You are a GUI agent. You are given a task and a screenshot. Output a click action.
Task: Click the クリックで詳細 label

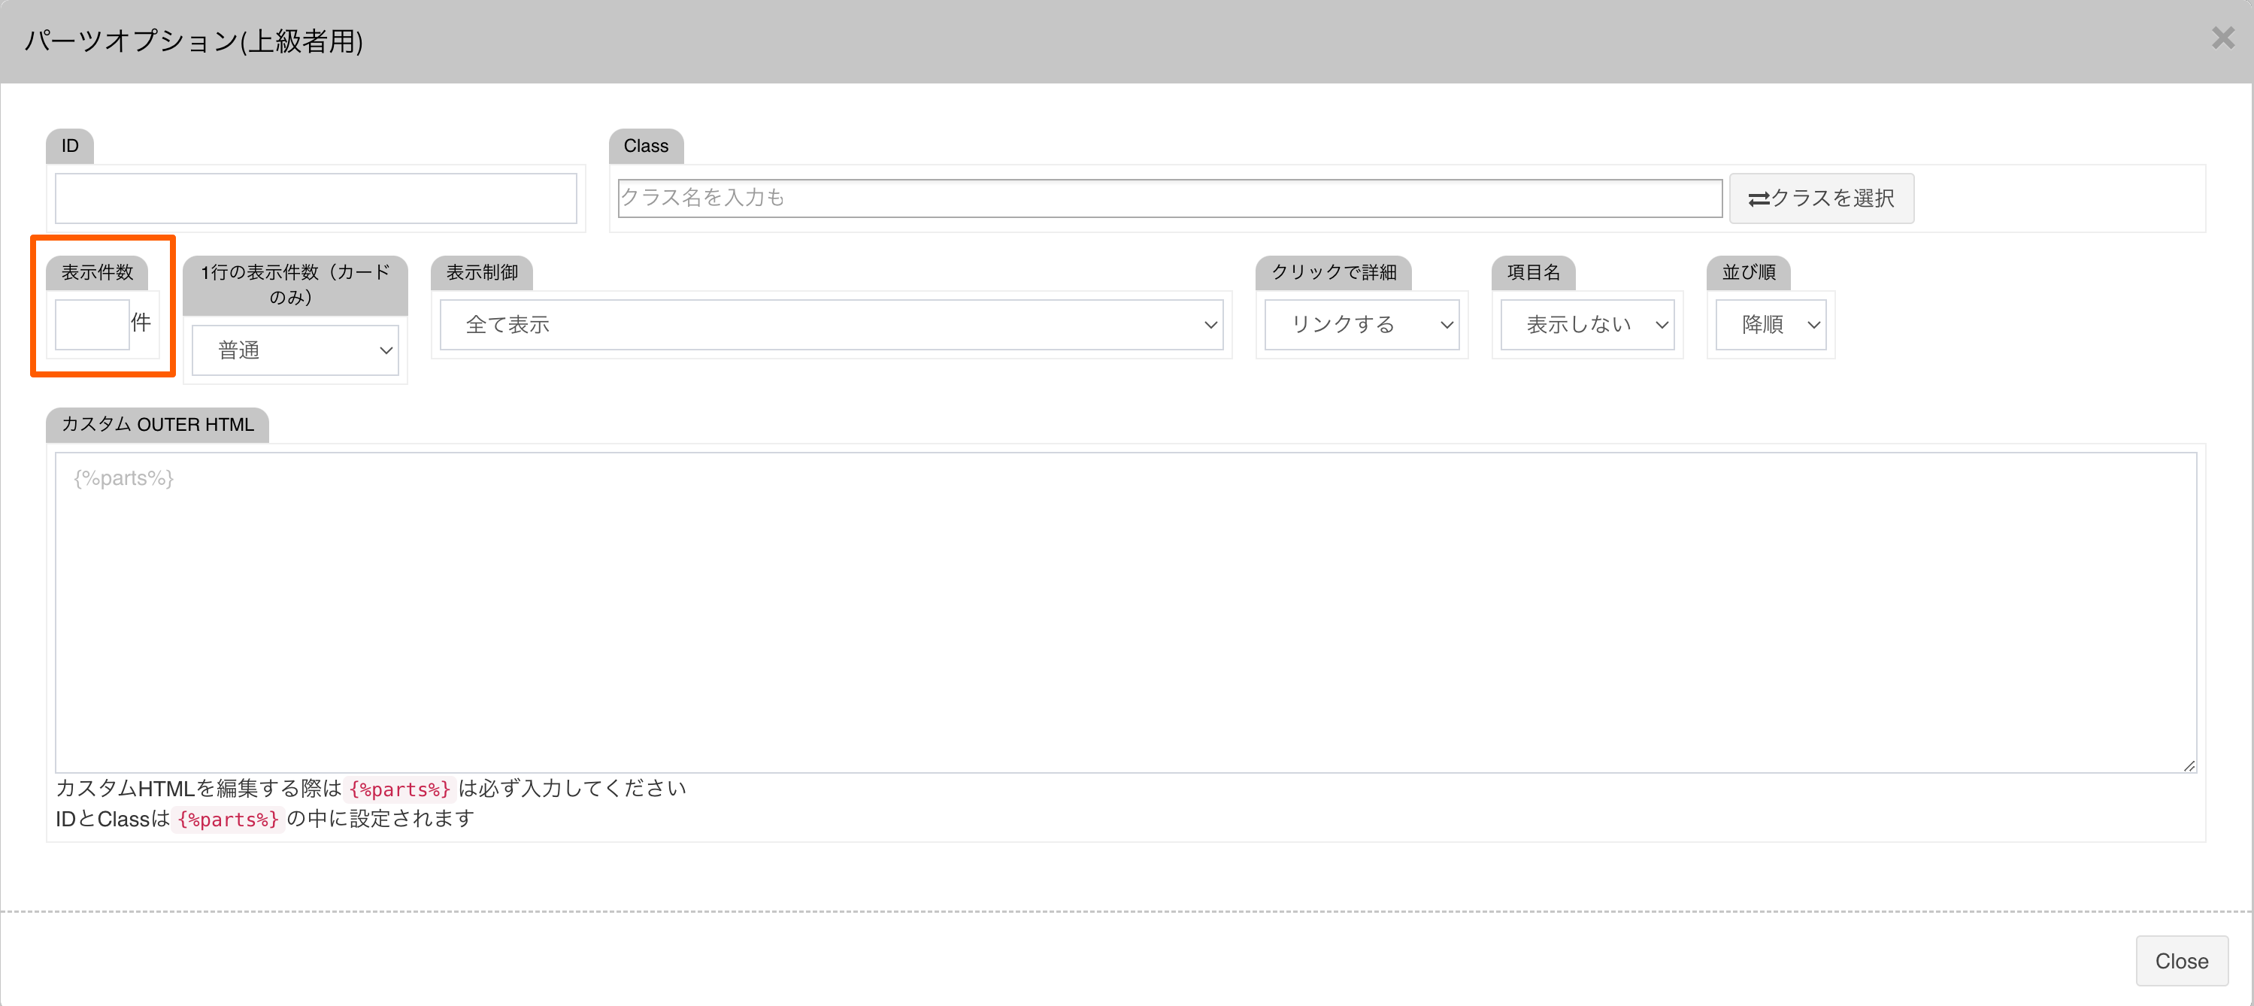coord(1334,273)
